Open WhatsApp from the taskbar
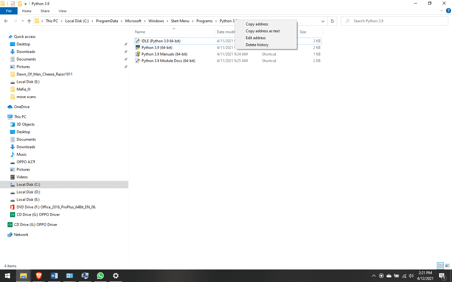The width and height of the screenshot is (452, 282). point(100,276)
